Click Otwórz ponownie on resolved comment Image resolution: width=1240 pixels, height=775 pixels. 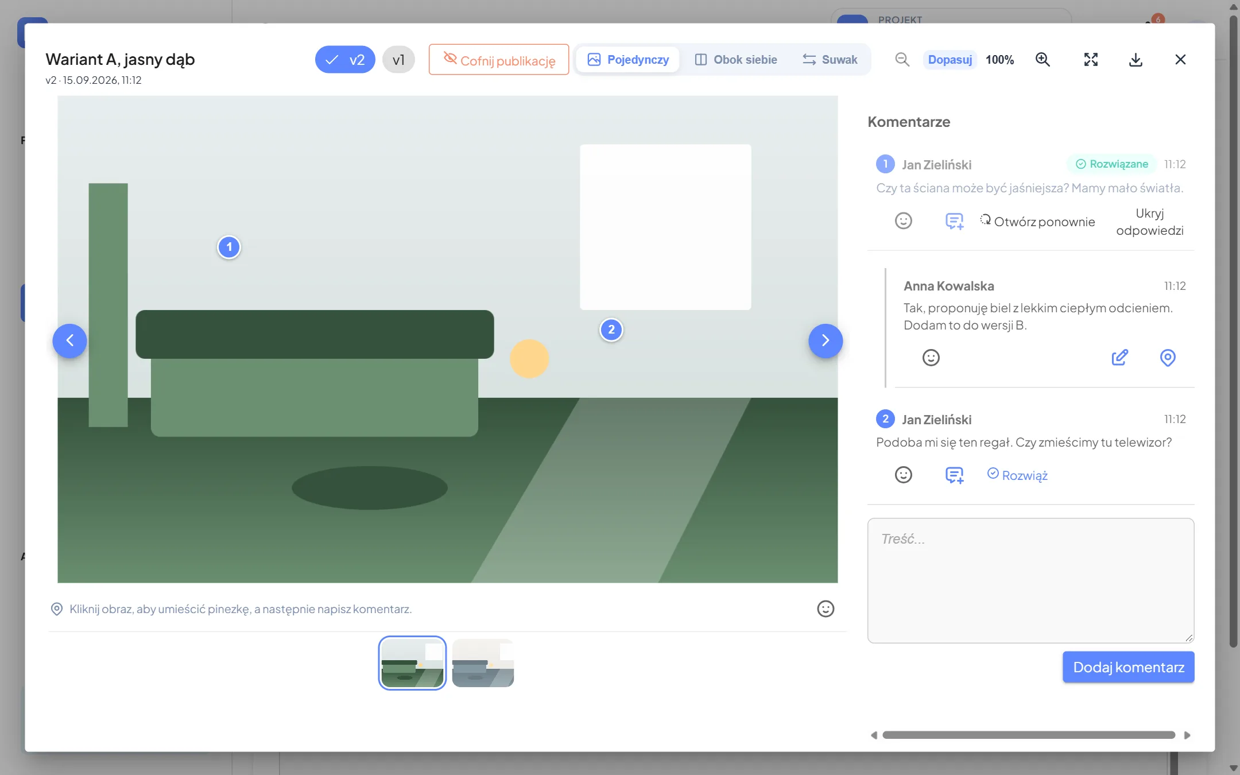tap(1038, 222)
